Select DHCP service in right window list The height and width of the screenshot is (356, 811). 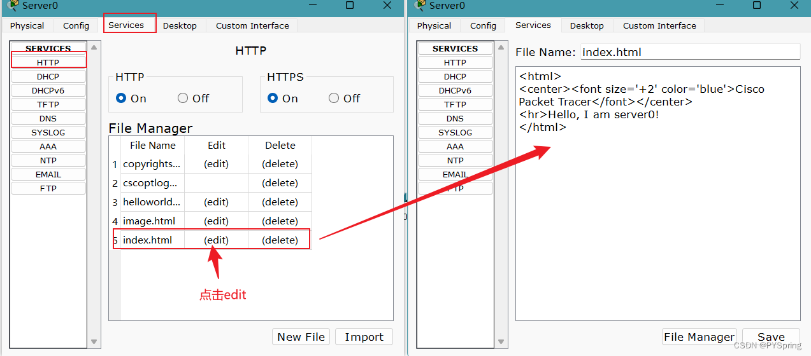[455, 76]
